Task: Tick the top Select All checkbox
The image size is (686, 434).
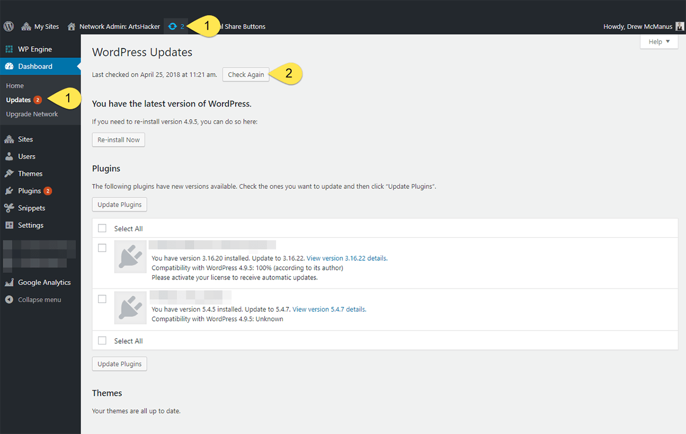Action: tap(102, 229)
